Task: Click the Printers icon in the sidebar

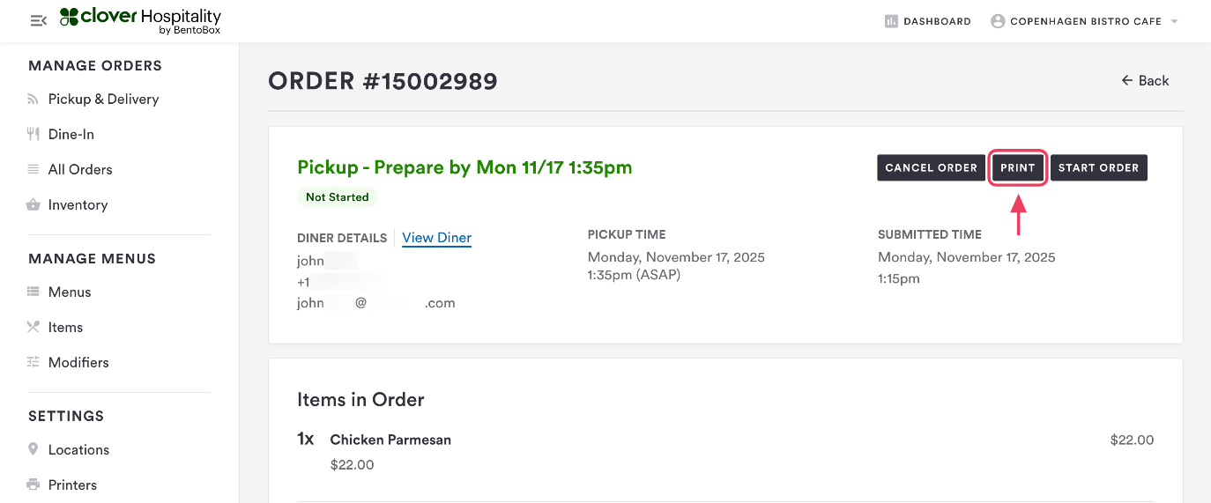Action: coord(33,485)
